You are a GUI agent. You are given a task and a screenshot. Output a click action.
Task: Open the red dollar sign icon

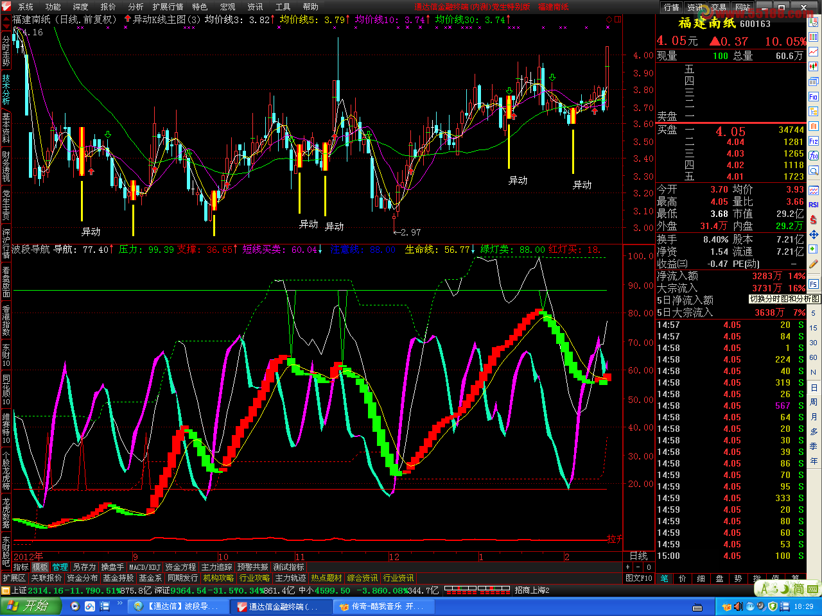813,219
